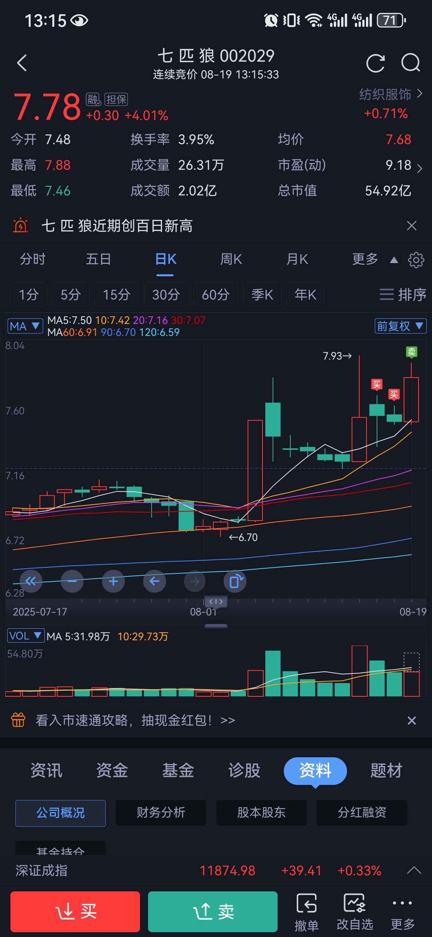
Task: Move chart left with arrow button
Action: [154, 581]
